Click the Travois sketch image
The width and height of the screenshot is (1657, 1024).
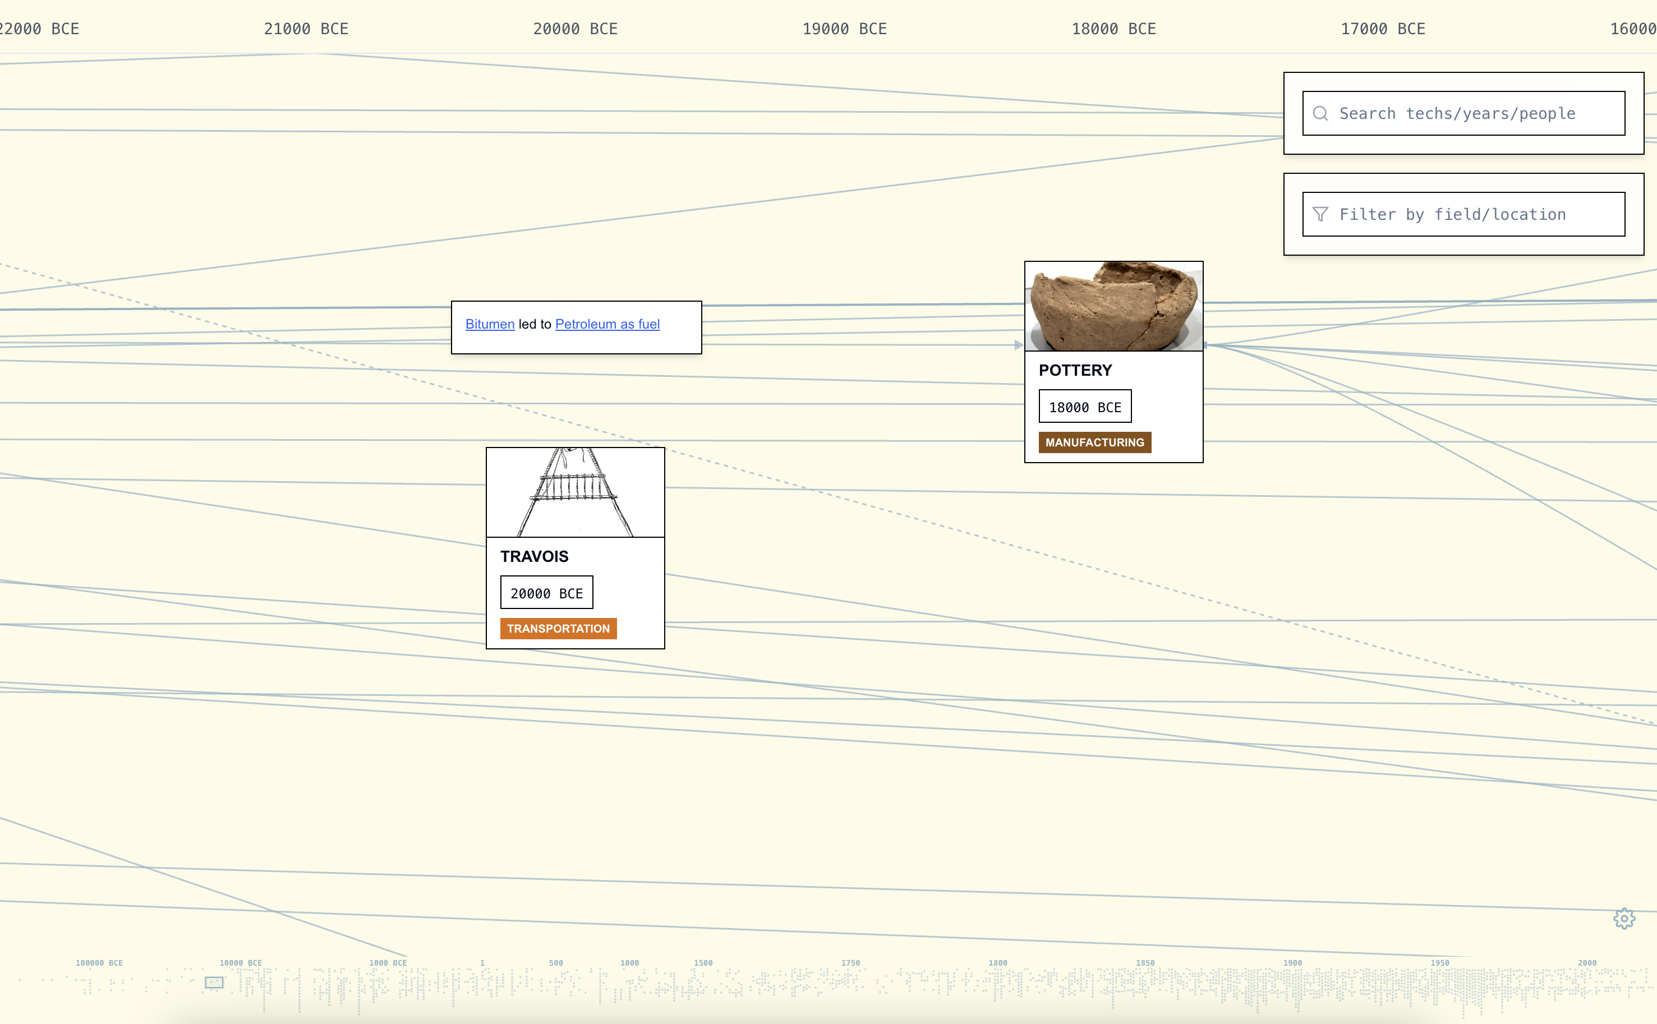point(574,492)
